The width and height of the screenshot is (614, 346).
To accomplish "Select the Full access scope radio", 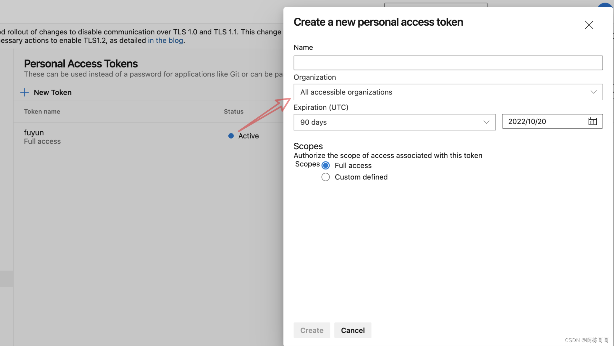I will [x=326, y=165].
